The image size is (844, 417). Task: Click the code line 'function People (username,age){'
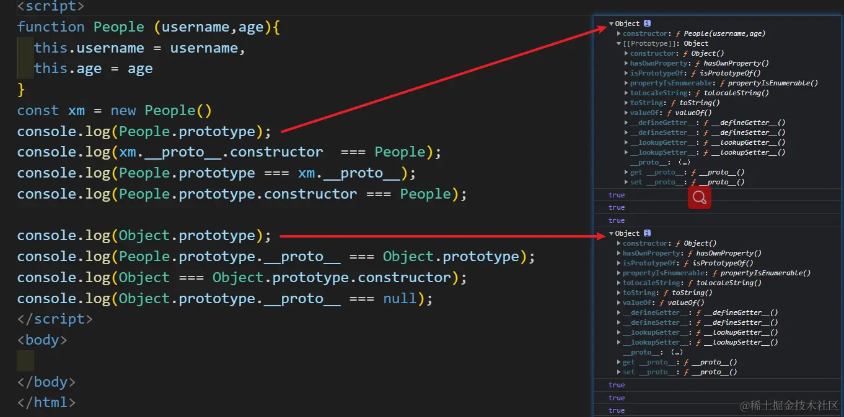click(149, 27)
